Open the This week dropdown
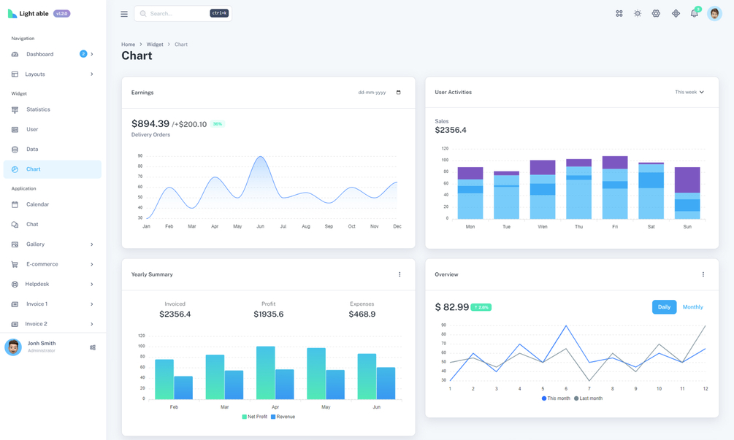 pos(689,92)
